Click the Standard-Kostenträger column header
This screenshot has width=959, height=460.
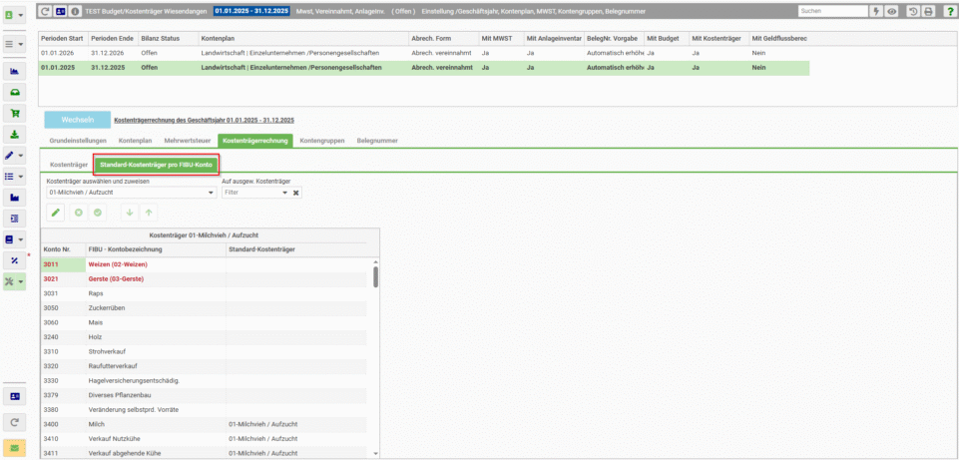(296, 249)
